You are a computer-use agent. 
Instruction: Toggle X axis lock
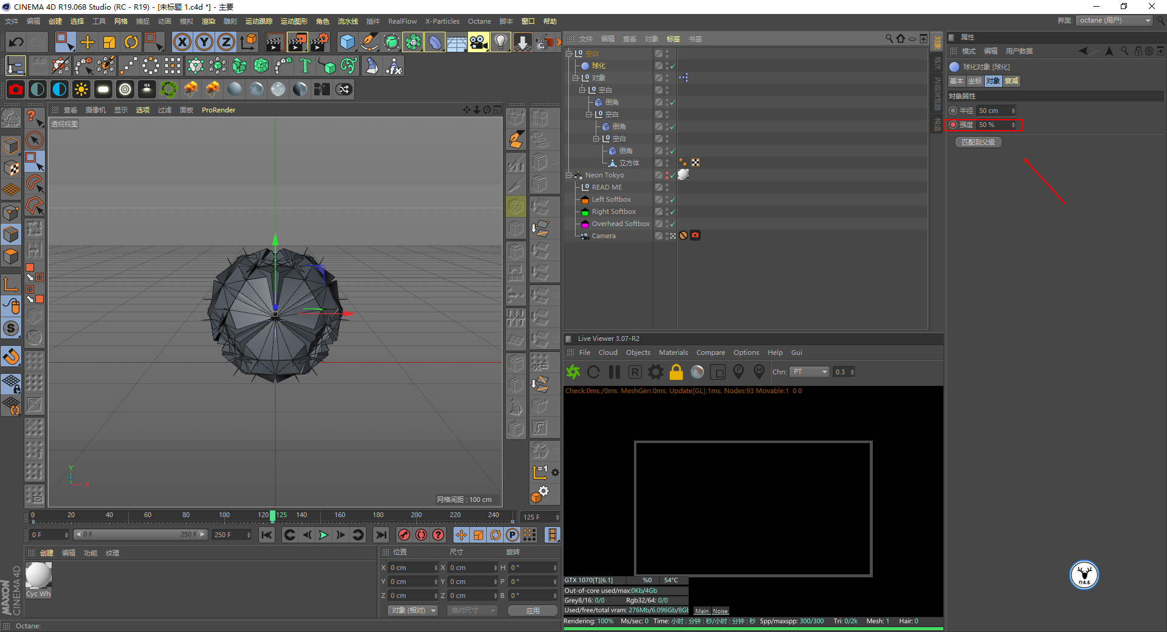[182, 42]
